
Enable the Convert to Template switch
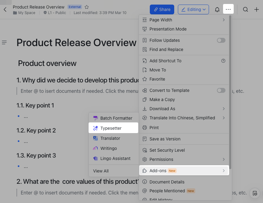click(x=221, y=90)
